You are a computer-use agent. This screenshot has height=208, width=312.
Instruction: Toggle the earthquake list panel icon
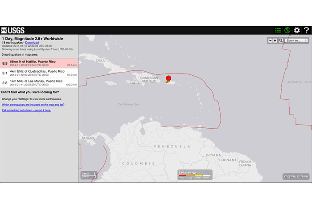pyautogui.click(x=278, y=30)
